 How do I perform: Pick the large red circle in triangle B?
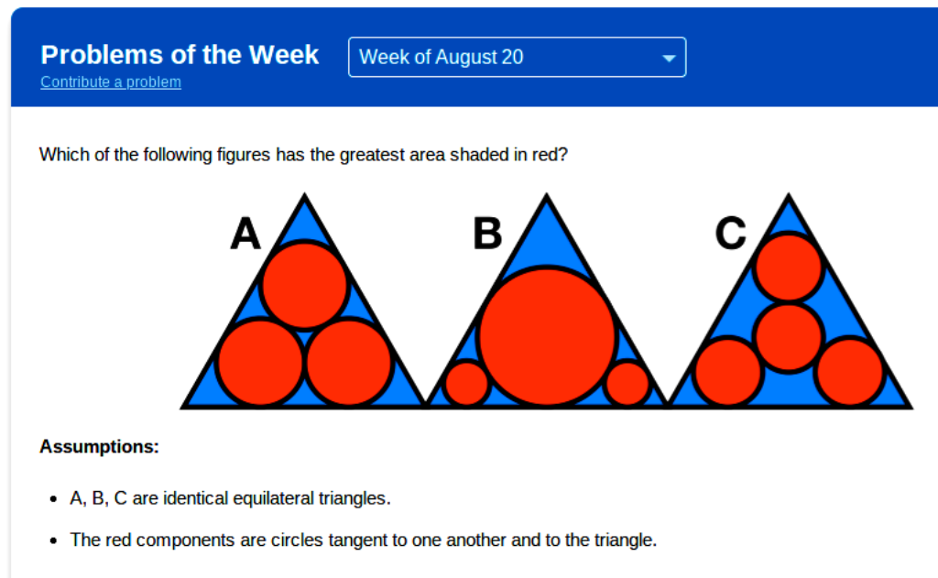547,336
